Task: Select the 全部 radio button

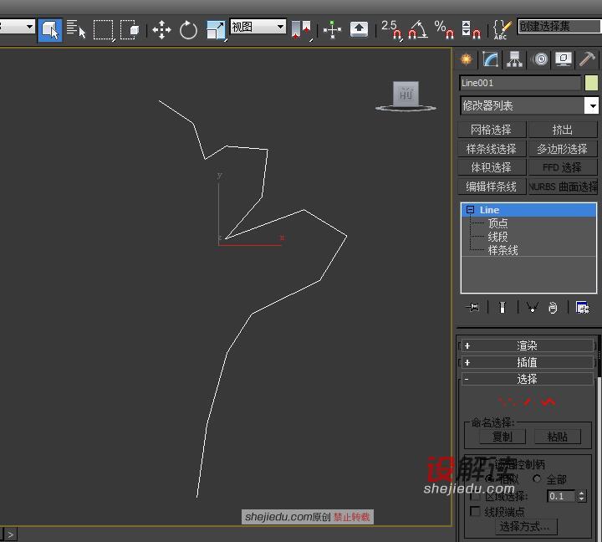Action: pyautogui.click(x=538, y=479)
